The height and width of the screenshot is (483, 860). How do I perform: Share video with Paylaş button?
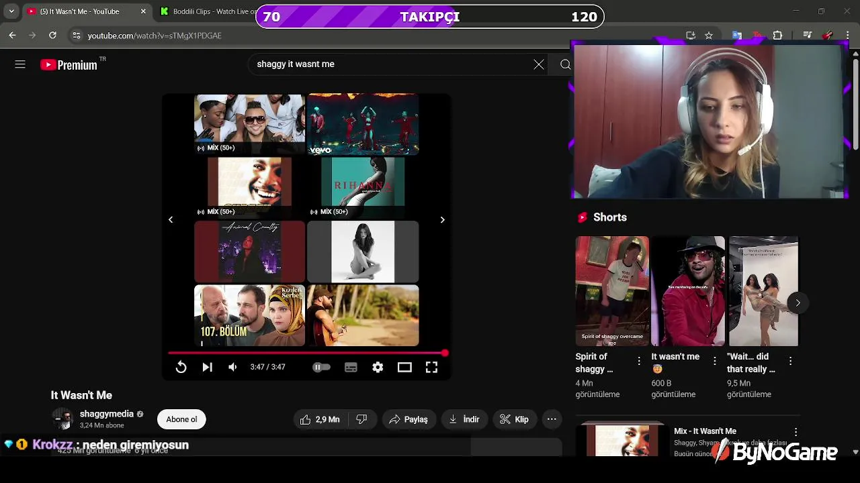(408, 419)
